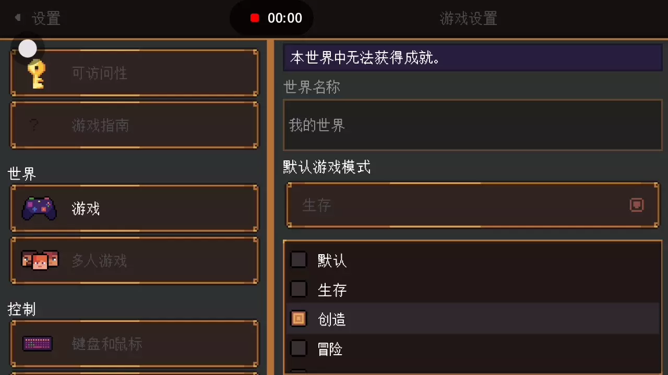Screen dimensions: 668x375
Task: Select the 生存 game mode checkbox
Action: (299, 289)
